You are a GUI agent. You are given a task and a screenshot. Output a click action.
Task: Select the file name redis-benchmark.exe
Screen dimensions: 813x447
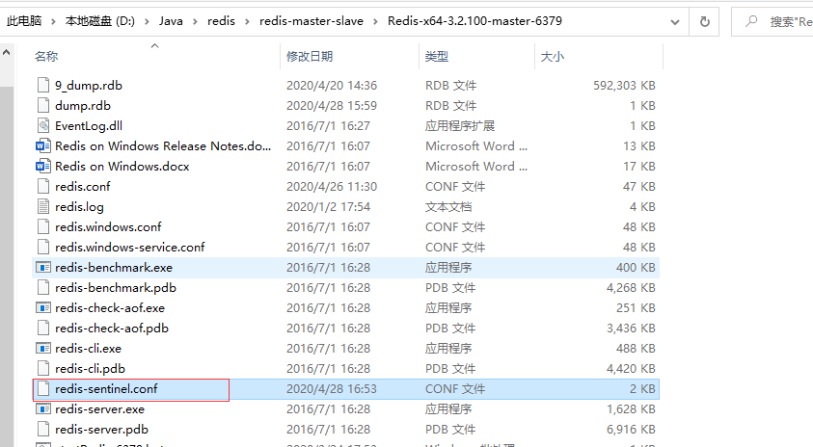[114, 267]
